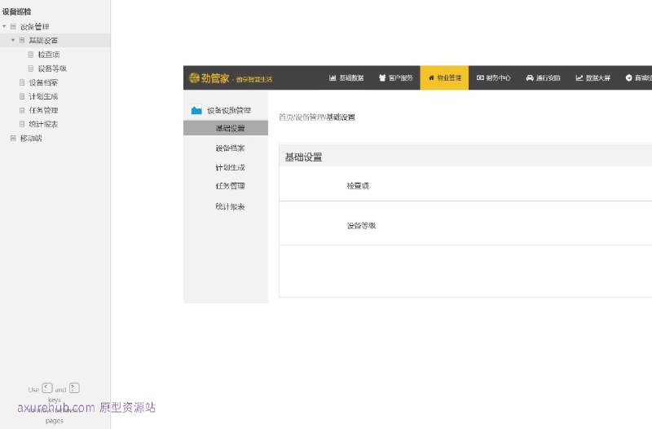
Task: Select 基础设置 in the page tree
Action: point(43,40)
